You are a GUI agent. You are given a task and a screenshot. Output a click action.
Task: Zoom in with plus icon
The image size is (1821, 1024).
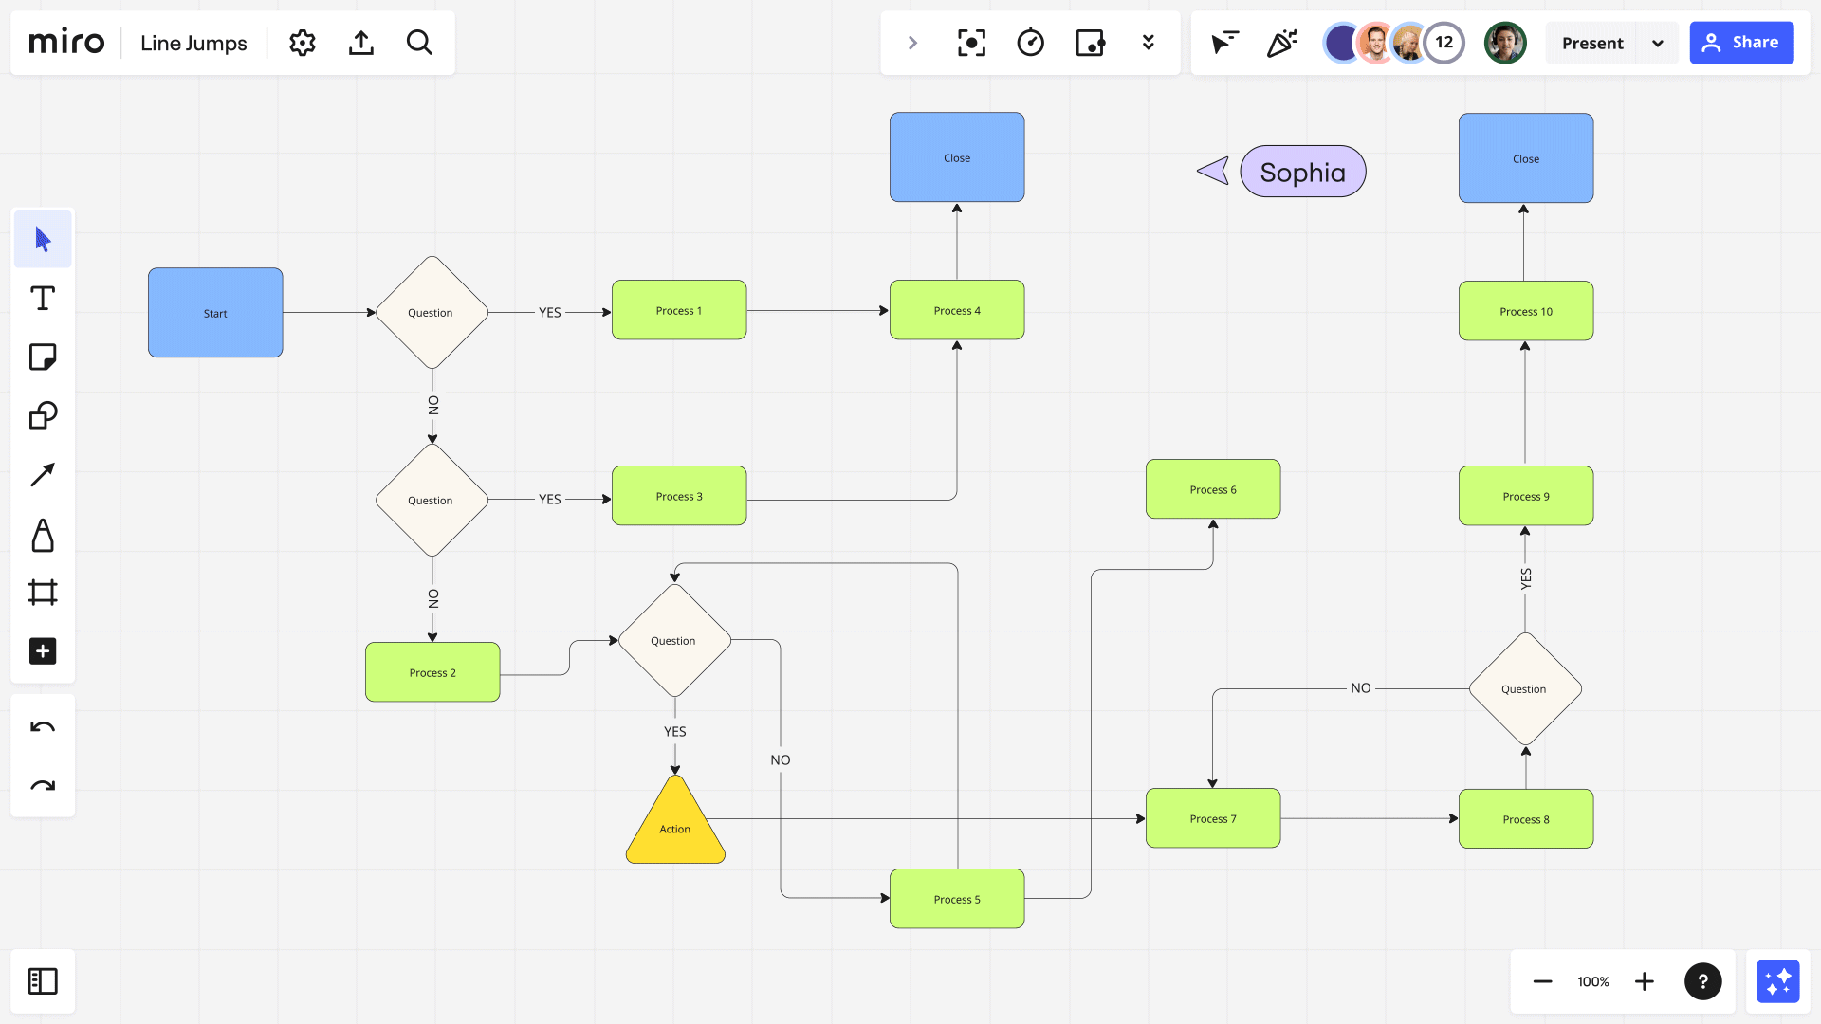1645,981
